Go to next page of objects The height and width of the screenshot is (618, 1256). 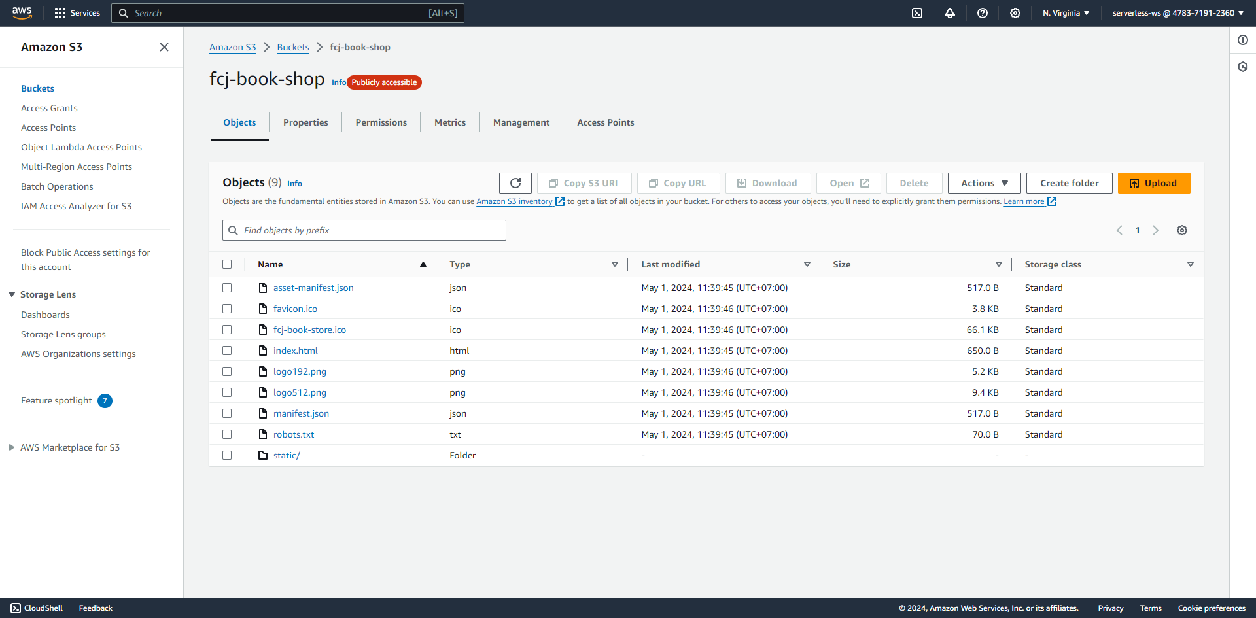click(1156, 230)
